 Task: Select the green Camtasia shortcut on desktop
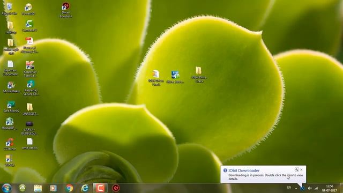29,26
